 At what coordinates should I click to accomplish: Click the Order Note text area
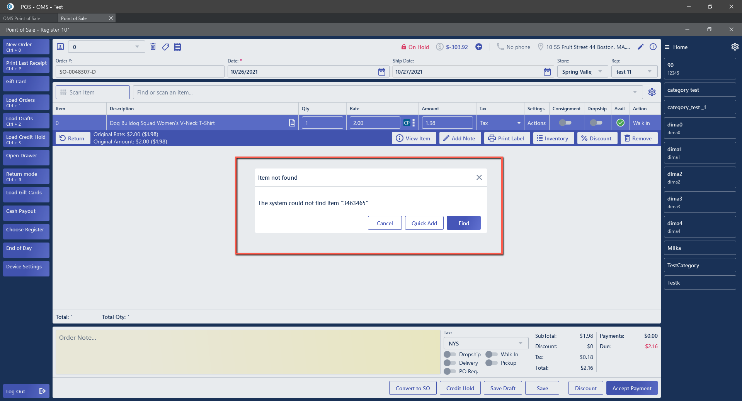[248, 352]
